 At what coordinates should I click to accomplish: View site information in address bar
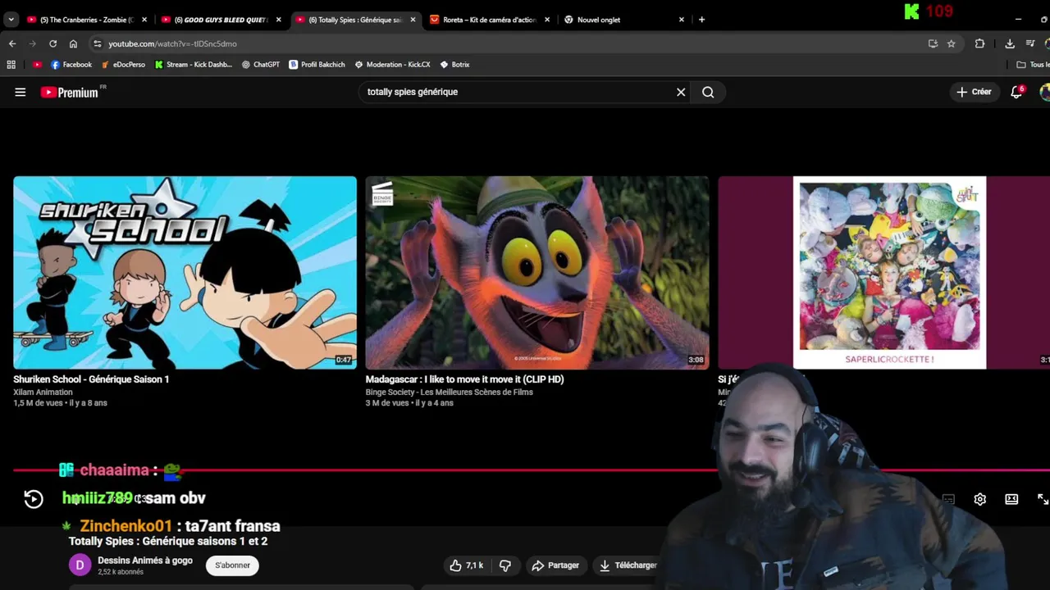[98, 43]
